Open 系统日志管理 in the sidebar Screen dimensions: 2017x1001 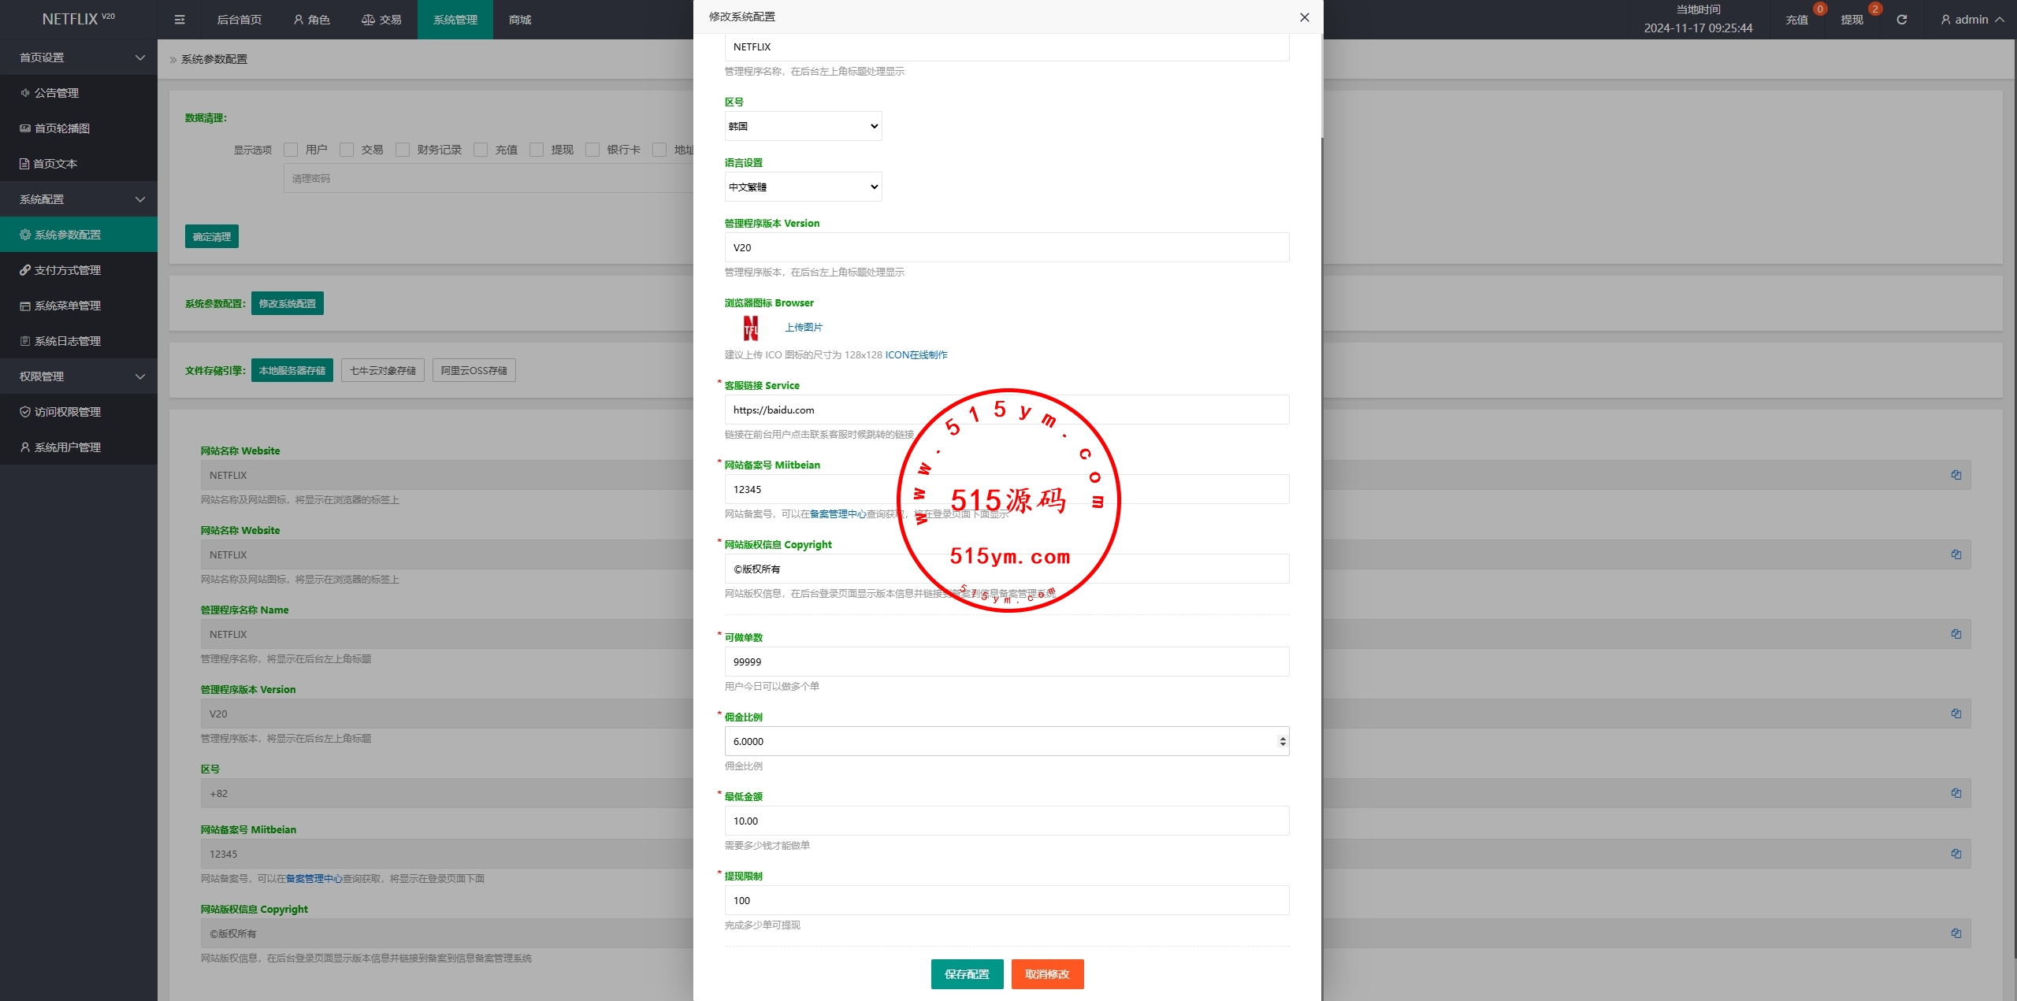[x=67, y=341]
